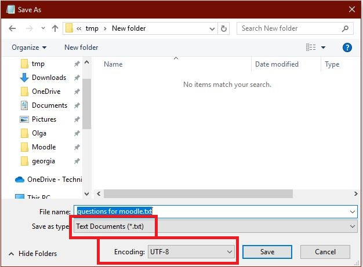Viewport: 363px width, 267px height.
Task: Click the New folder toolbar button
Action: point(81,47)
